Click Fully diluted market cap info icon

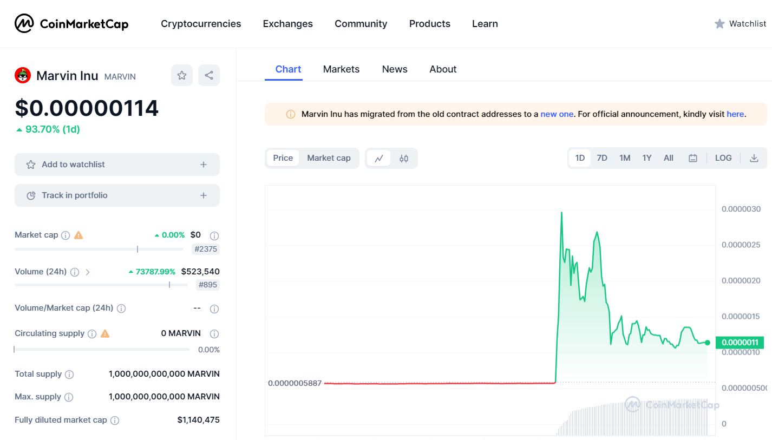[x=115, y=421]
